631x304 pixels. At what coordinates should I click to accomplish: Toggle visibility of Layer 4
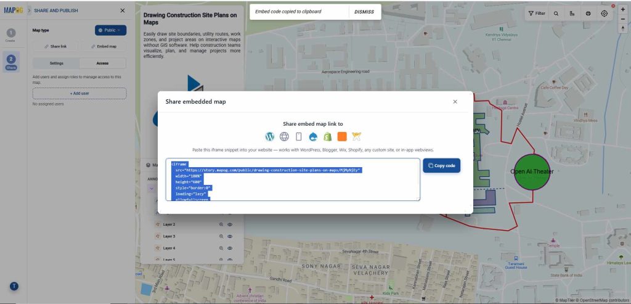[230, 249]
